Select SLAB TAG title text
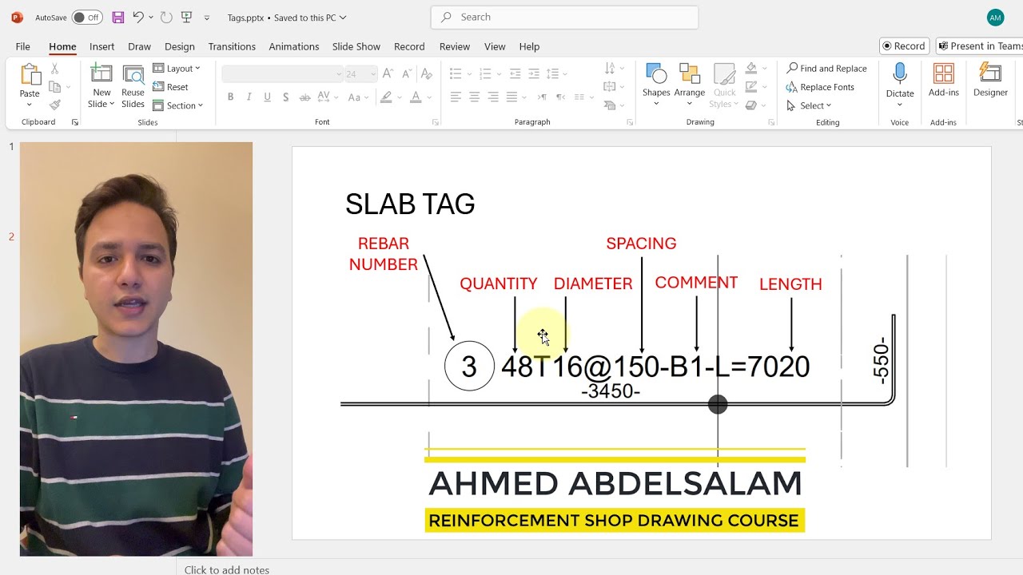 point(410,204)
